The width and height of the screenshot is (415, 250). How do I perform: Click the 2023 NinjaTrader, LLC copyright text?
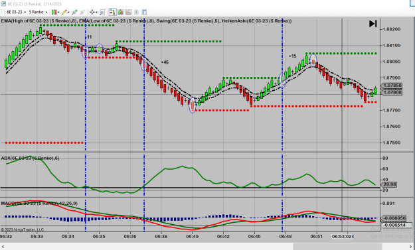pyautogui.click(x=22, y=229)
